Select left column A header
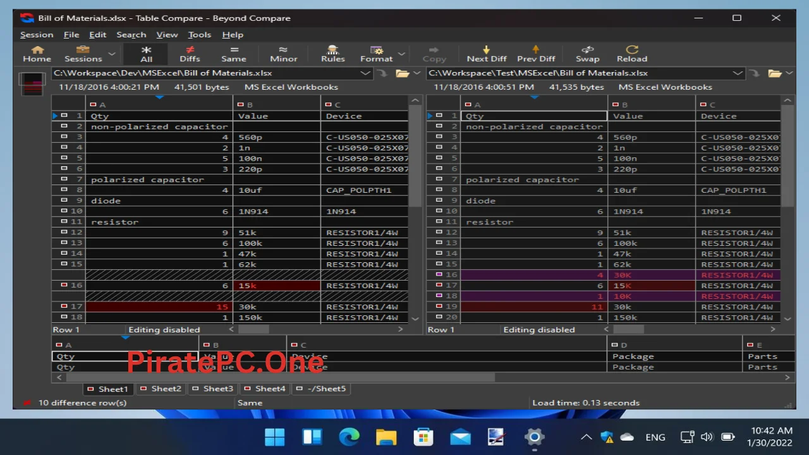Screen dimensions: 809x455 (x=159, y=104)
